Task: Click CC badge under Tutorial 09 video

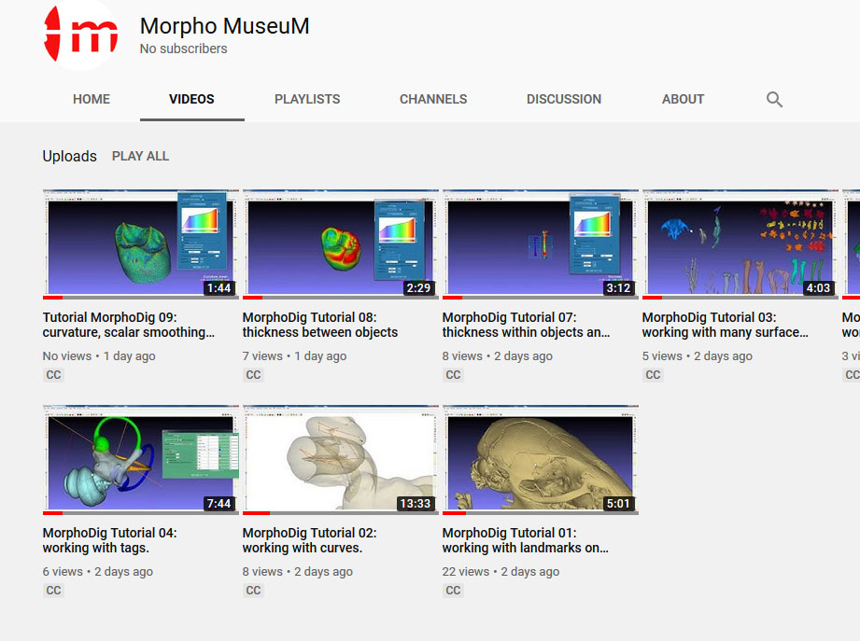Action: coord(53,375)
